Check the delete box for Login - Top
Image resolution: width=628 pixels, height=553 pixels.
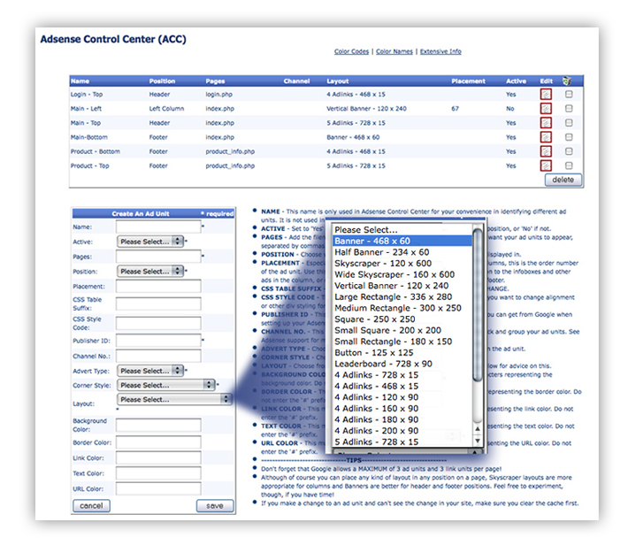click(x=569, y=94)
